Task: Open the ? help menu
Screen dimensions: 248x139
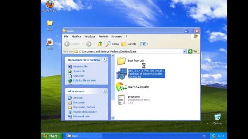Action: (126, 36)
